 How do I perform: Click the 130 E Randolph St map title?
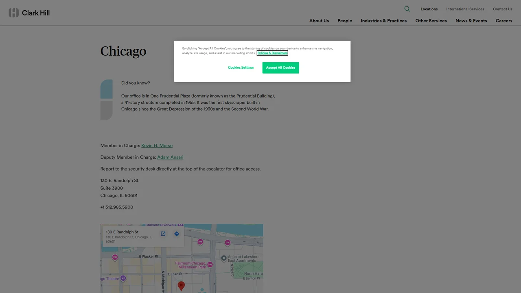[x=122, y=232]
